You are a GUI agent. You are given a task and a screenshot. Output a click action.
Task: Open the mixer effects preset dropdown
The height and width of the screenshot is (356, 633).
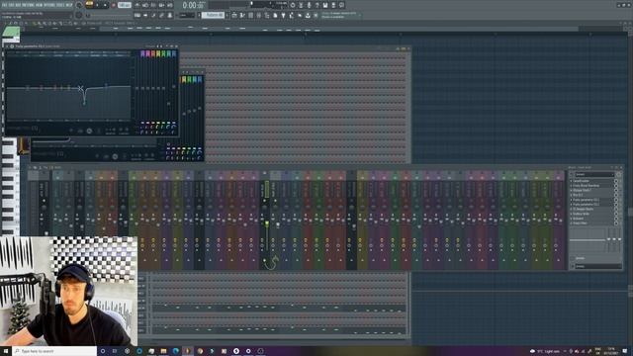point(594,174)
